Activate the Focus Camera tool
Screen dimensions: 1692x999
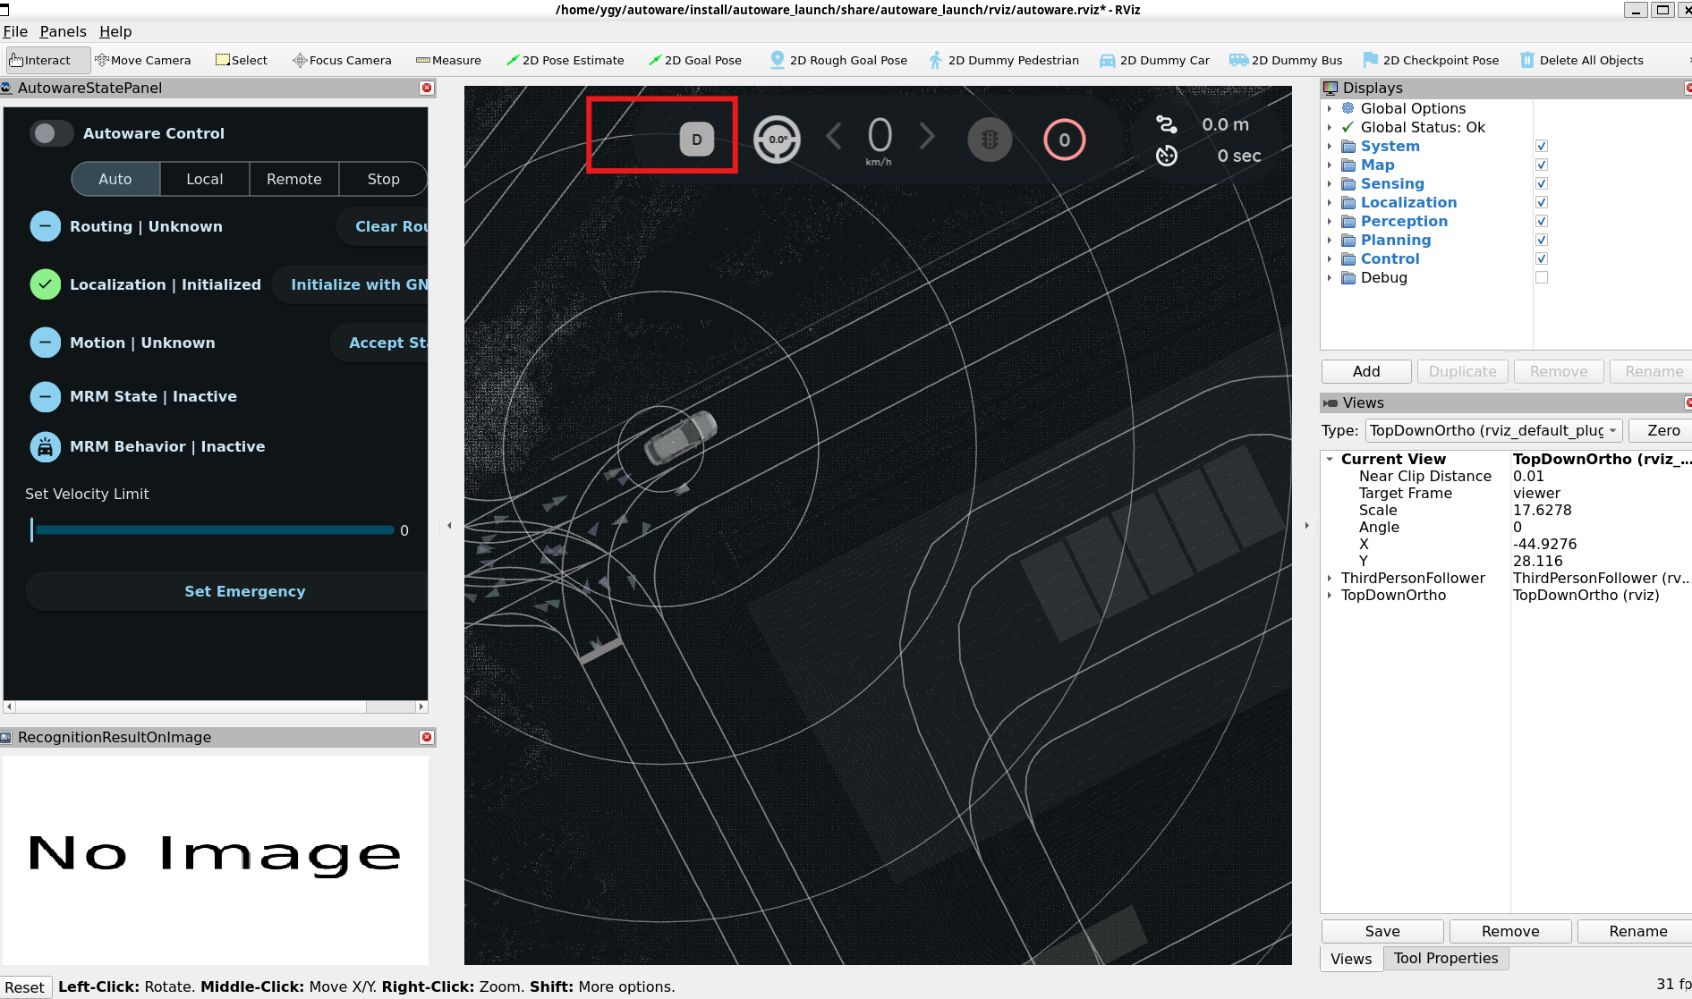(x=342, y=60)
